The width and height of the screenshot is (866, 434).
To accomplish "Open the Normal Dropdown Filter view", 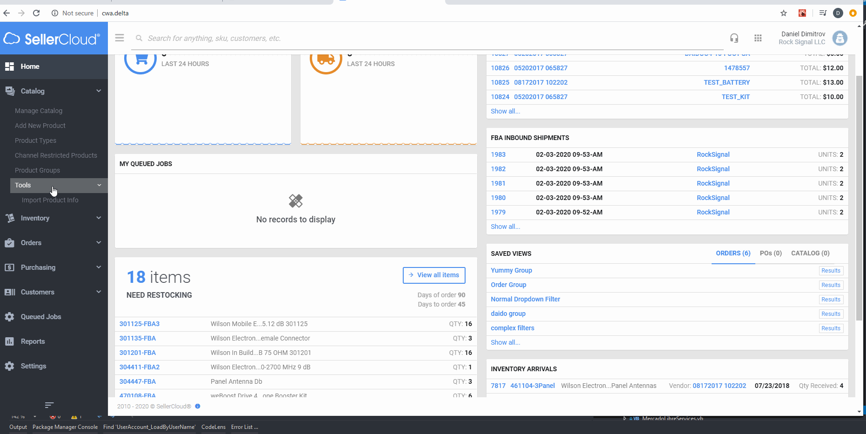I will pos(526,299).
